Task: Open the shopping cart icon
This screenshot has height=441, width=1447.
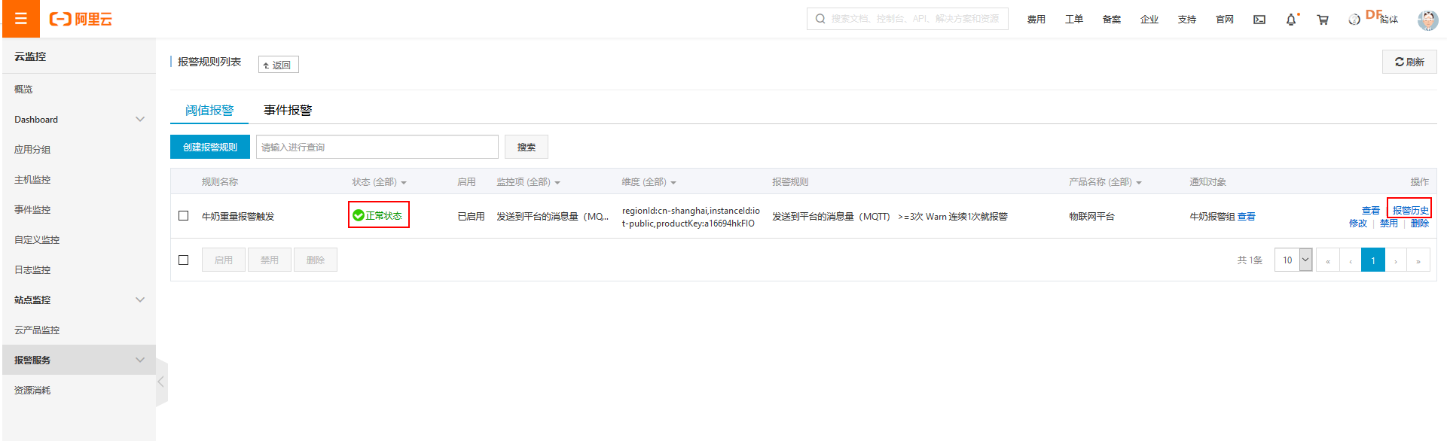Action: click(x=1322, y=20)
